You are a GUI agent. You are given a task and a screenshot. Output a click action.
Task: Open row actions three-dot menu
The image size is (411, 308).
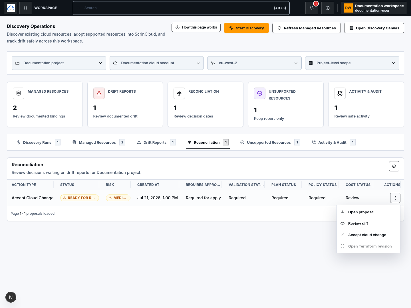pos(395,198)
